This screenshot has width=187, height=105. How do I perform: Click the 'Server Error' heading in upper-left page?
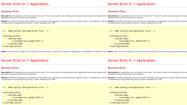point(25,4)
